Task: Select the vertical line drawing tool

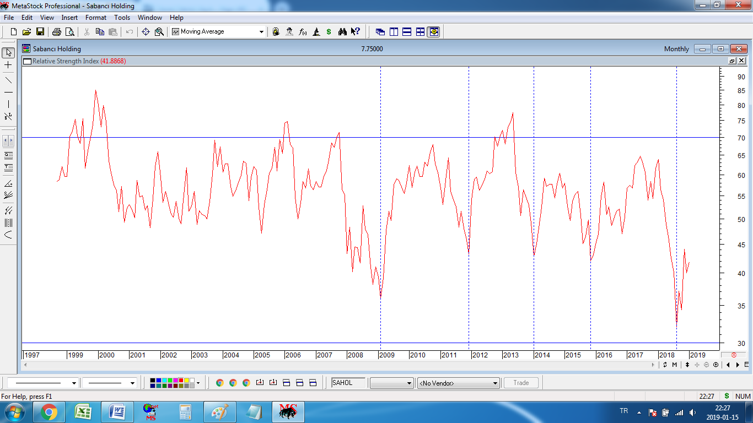Action: 8,104
